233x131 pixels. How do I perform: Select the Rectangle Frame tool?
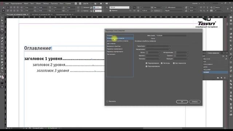[2, 44]
